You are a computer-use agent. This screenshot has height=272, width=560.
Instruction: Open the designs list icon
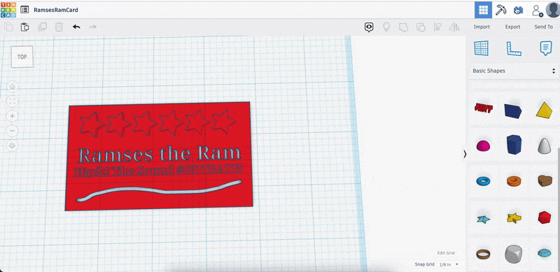click(x=24, y=10)
